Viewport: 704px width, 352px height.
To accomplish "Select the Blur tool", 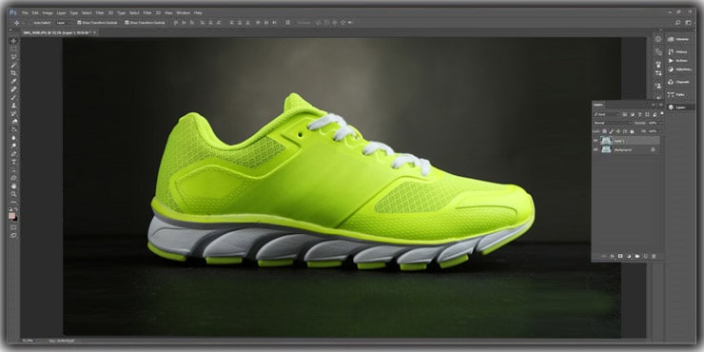I will 13,138.
